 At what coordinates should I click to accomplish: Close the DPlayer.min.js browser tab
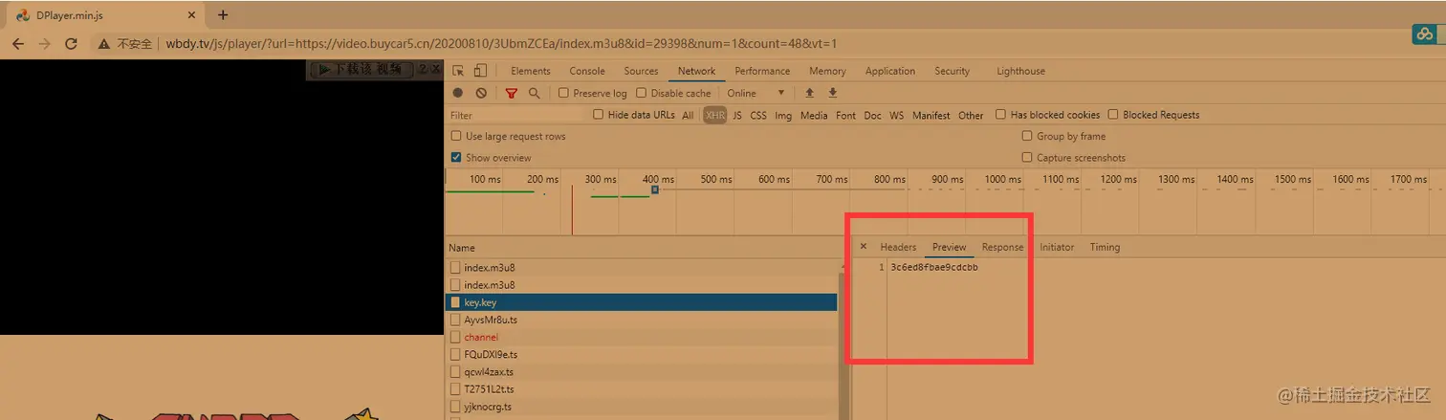point(191,15)
